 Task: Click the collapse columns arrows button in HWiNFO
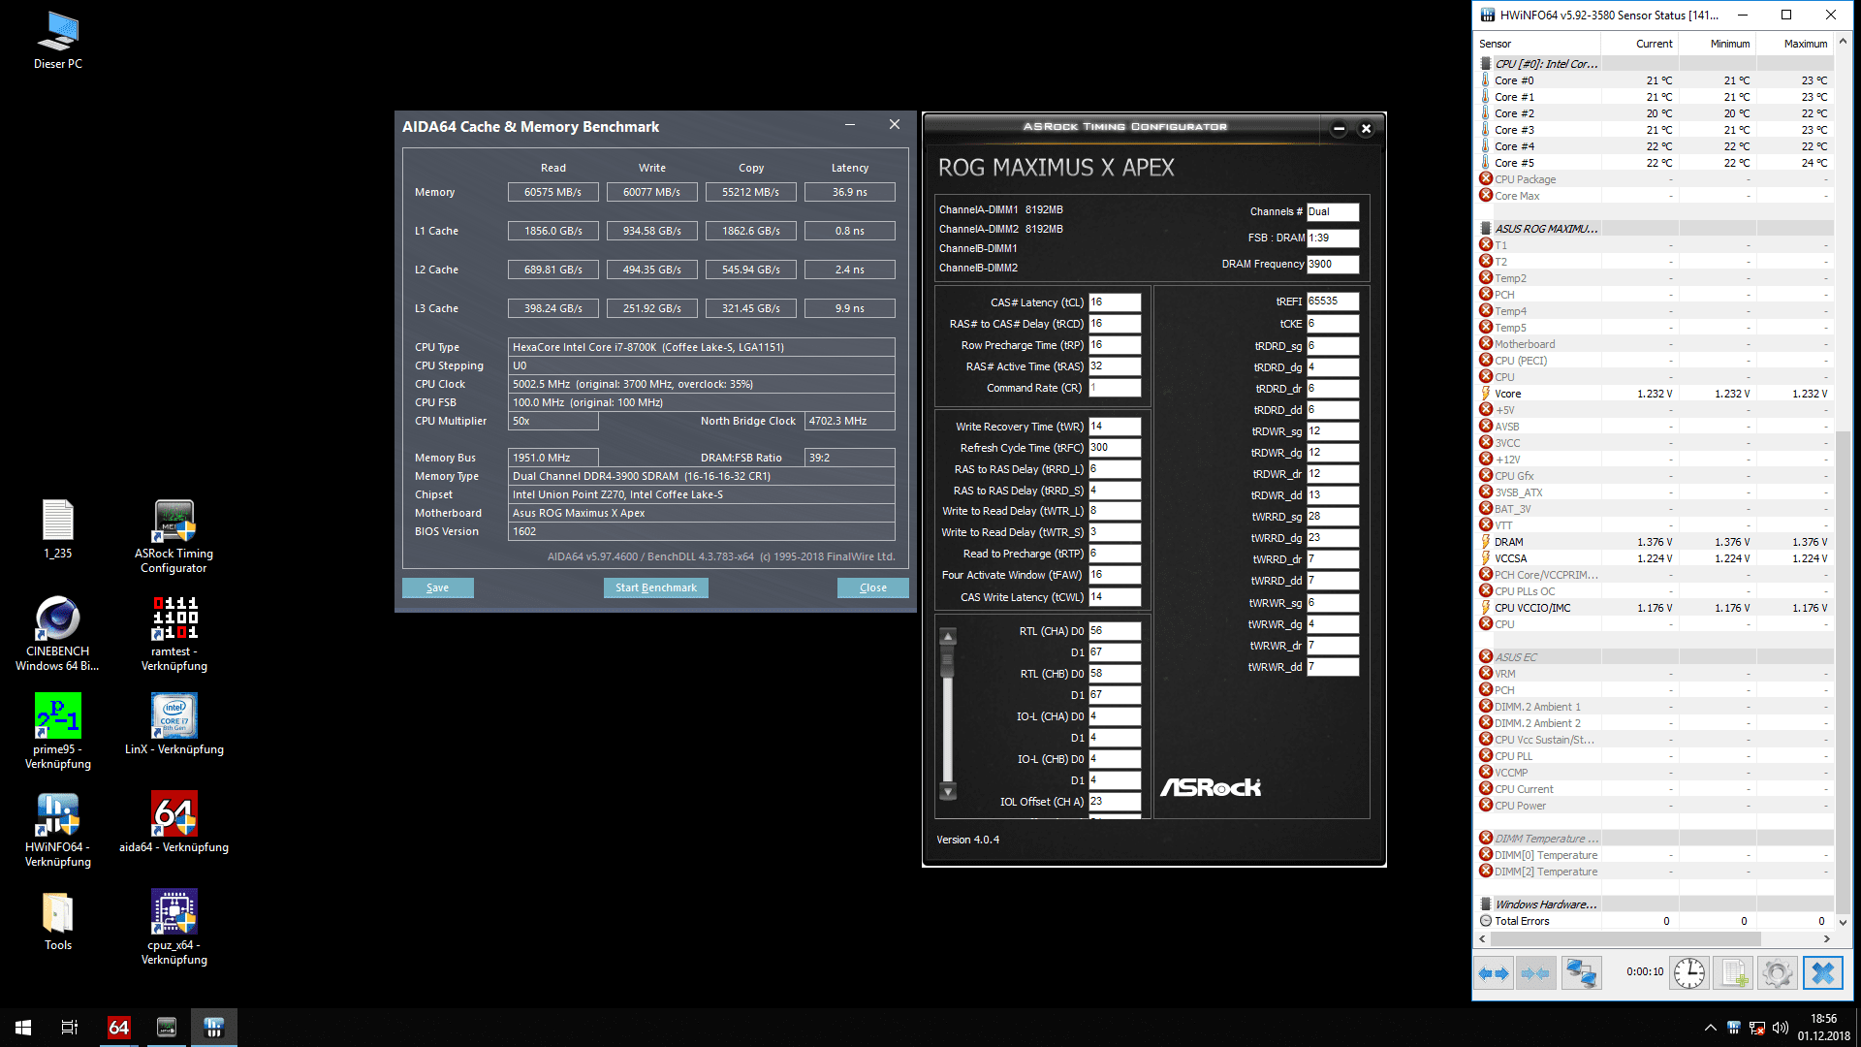pos(1535,972)
